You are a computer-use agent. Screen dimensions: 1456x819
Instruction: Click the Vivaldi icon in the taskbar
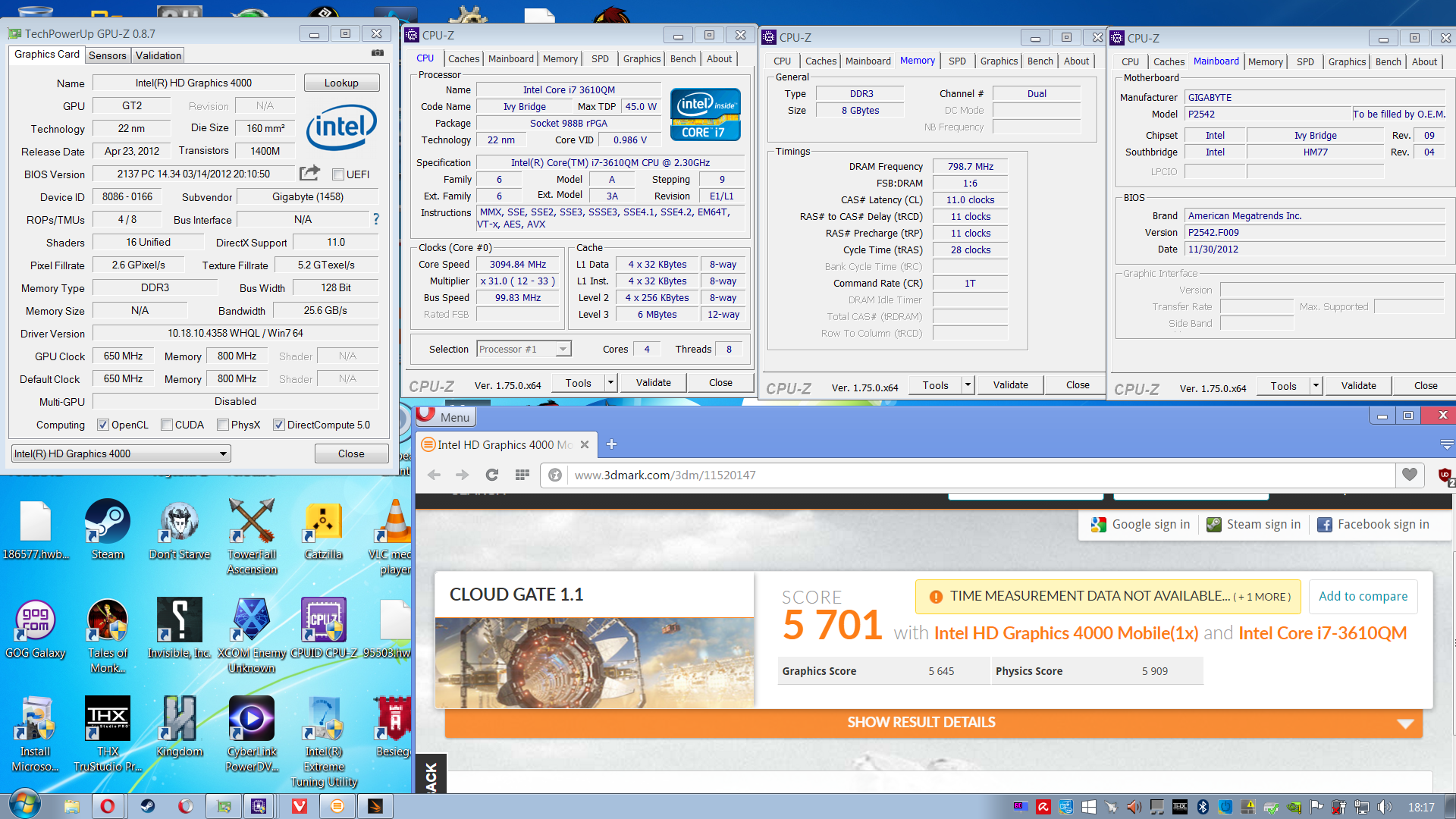300,806
